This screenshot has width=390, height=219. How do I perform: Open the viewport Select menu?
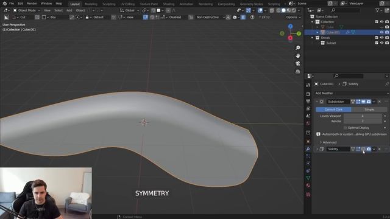(x=58, y=10)
